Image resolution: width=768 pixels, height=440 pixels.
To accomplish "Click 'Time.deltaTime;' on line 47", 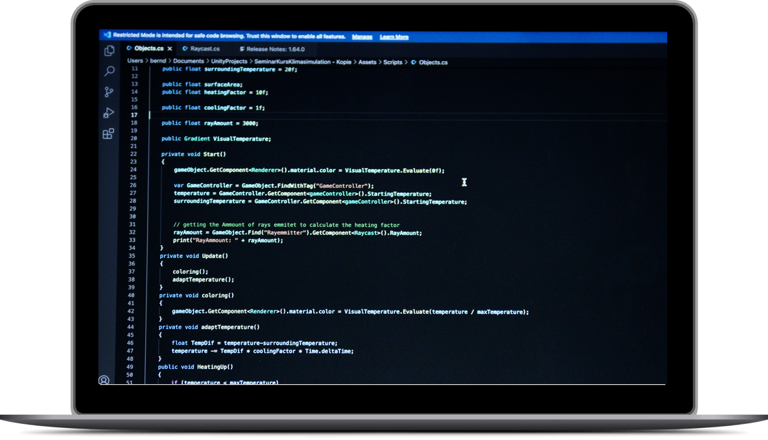I will click(x=329, y=351).
